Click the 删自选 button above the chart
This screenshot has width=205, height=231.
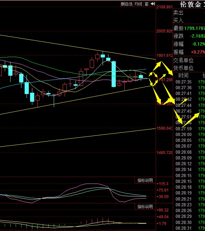click(127, 4)
